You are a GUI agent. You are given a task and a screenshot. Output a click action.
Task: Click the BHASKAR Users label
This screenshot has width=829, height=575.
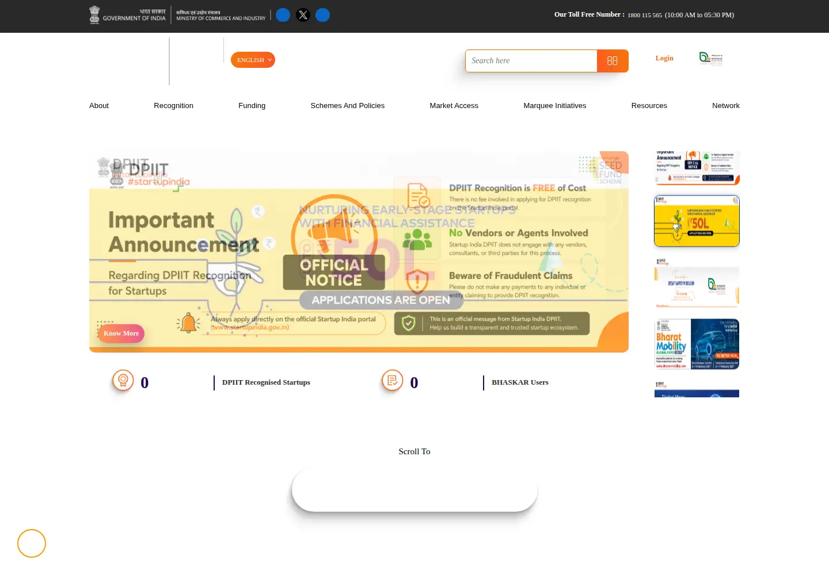[520, 382]
